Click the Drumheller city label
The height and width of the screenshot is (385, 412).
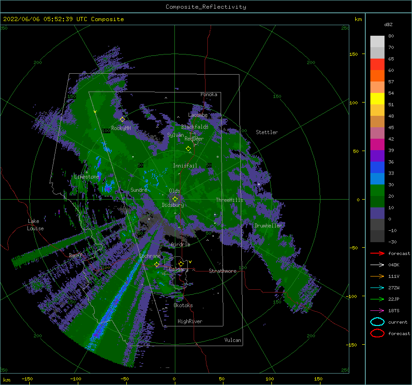pos(268,226)
